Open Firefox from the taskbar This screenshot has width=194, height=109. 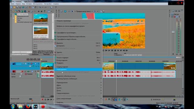(x=28, y=107)
